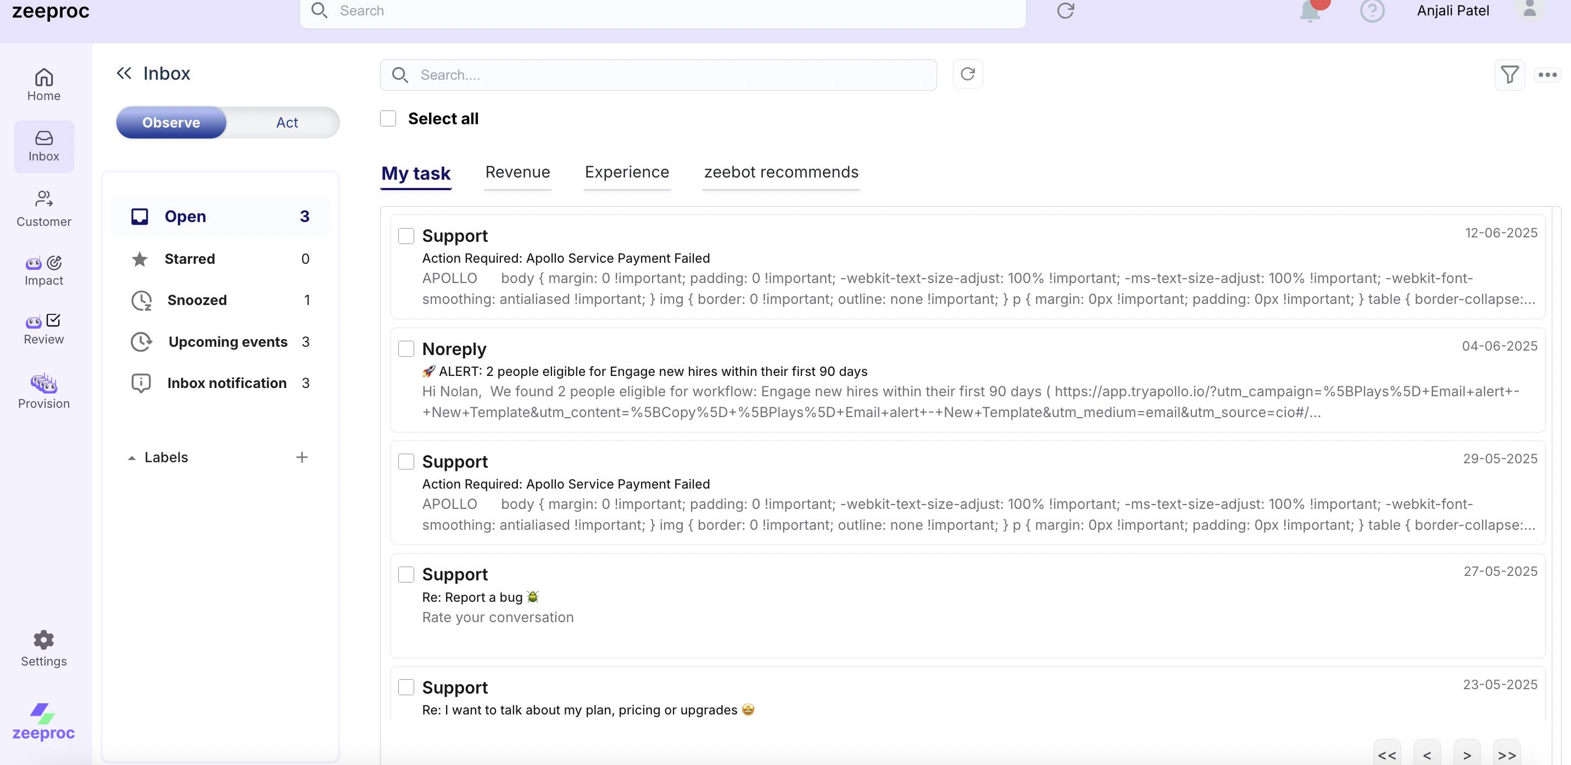Click the inbox Search.... field

(659, 74)
